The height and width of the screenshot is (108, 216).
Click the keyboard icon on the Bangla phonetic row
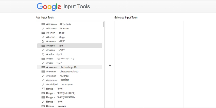click(43, 97)
